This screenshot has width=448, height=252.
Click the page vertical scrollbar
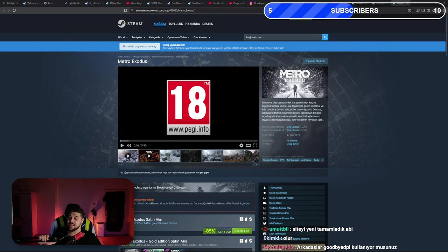447,35
